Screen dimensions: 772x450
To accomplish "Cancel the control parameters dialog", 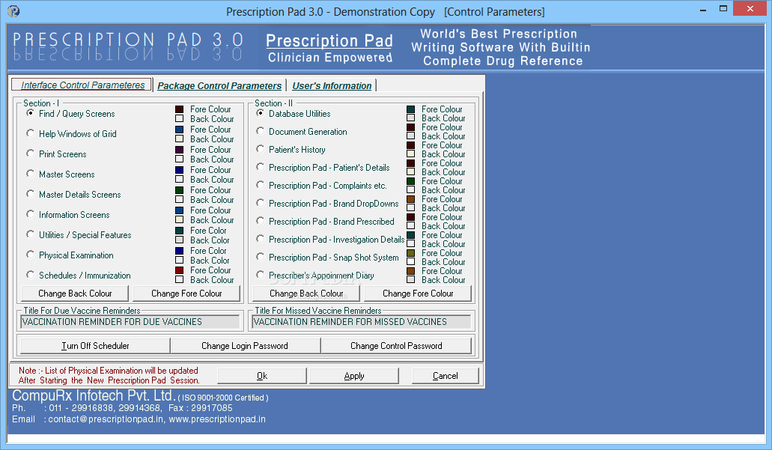I will point(445,376).
